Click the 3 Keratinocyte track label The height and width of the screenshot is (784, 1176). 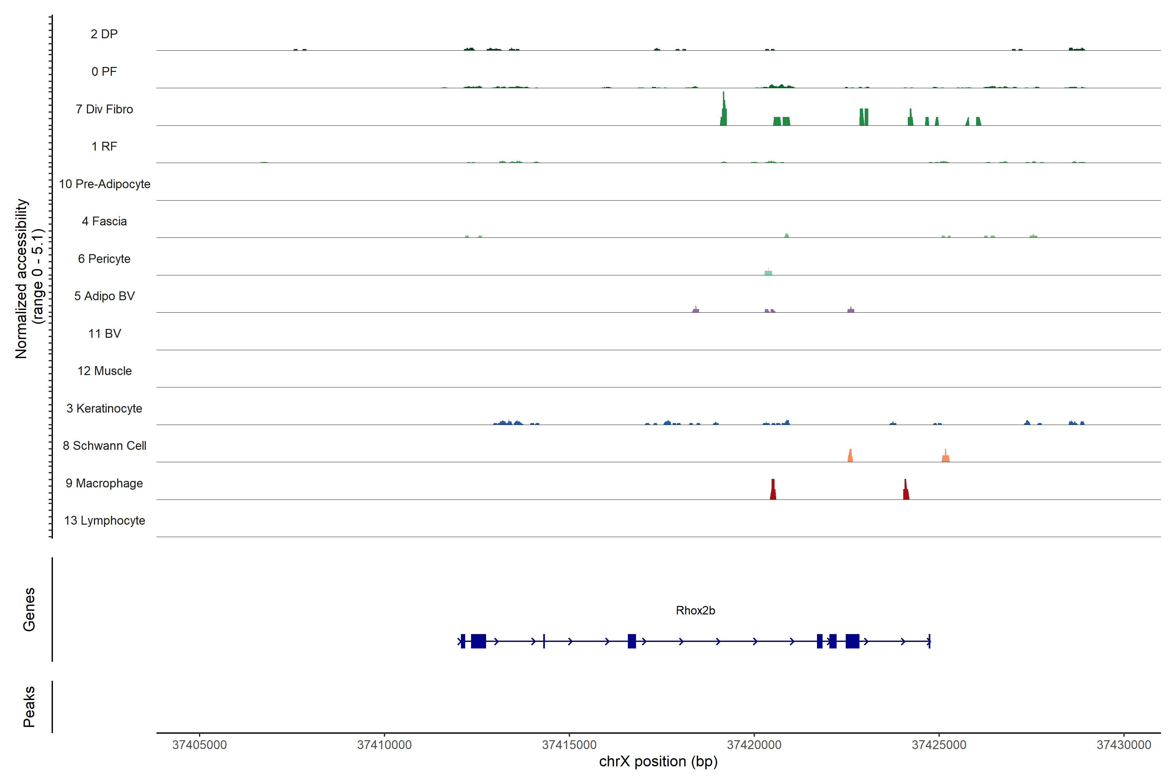click(104, 409)
